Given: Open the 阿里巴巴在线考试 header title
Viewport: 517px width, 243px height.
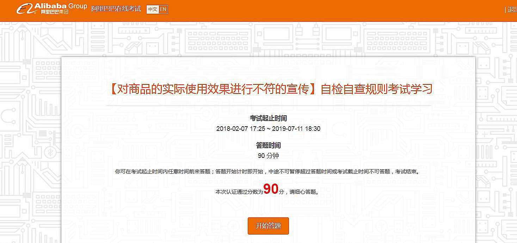Looking at the screenshot, I should point(116,9).
